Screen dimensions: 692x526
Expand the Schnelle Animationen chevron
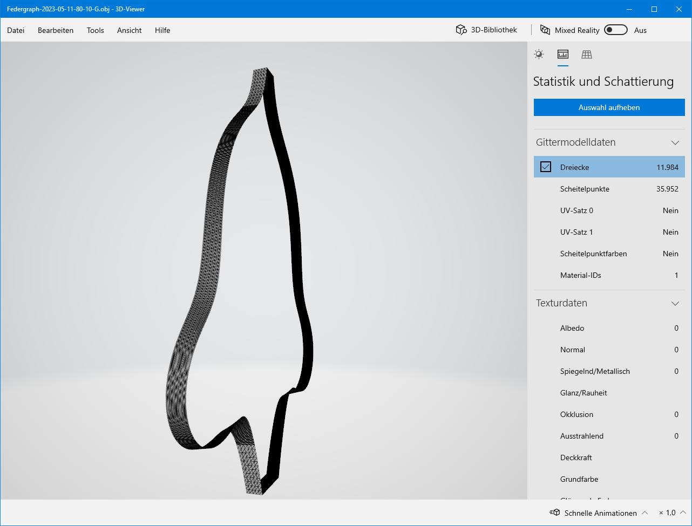tap(644, 513)
